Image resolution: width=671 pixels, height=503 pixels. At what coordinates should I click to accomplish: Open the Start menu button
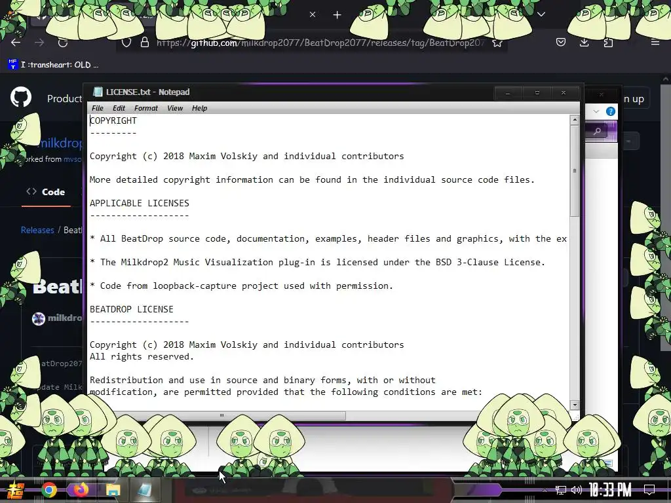16,490
